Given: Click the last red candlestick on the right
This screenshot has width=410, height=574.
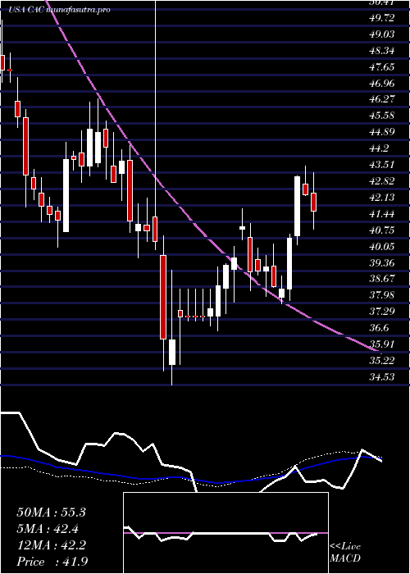Looking at the screenshot, I should (314, 202).
